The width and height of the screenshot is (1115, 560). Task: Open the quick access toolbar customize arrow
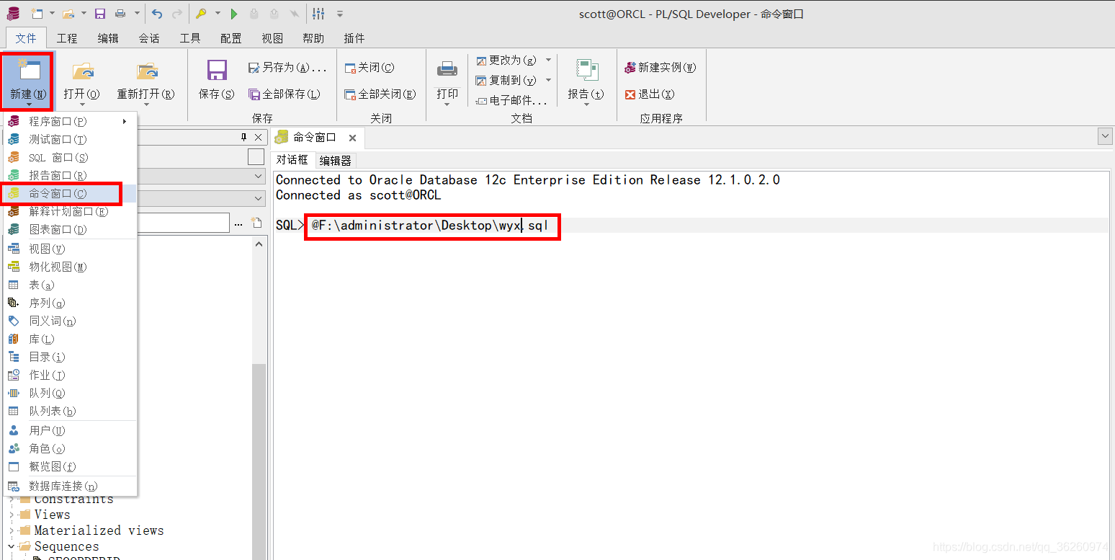pos(340,14)
